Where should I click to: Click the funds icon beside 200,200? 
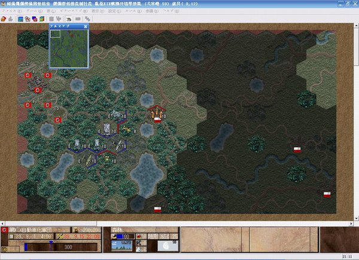coord(75,230)
